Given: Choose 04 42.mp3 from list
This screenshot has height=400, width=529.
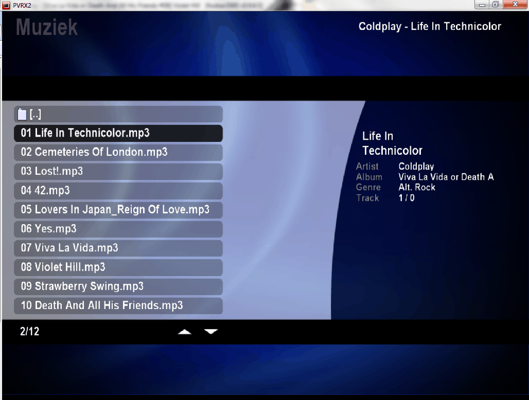Looking at the screenshot, I should point(118,191).
